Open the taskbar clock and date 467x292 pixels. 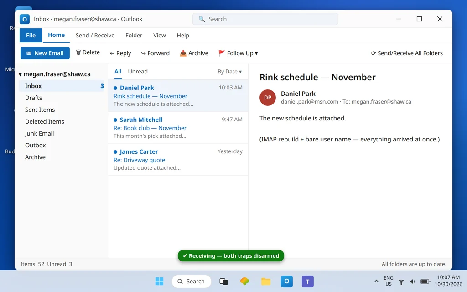448,281
